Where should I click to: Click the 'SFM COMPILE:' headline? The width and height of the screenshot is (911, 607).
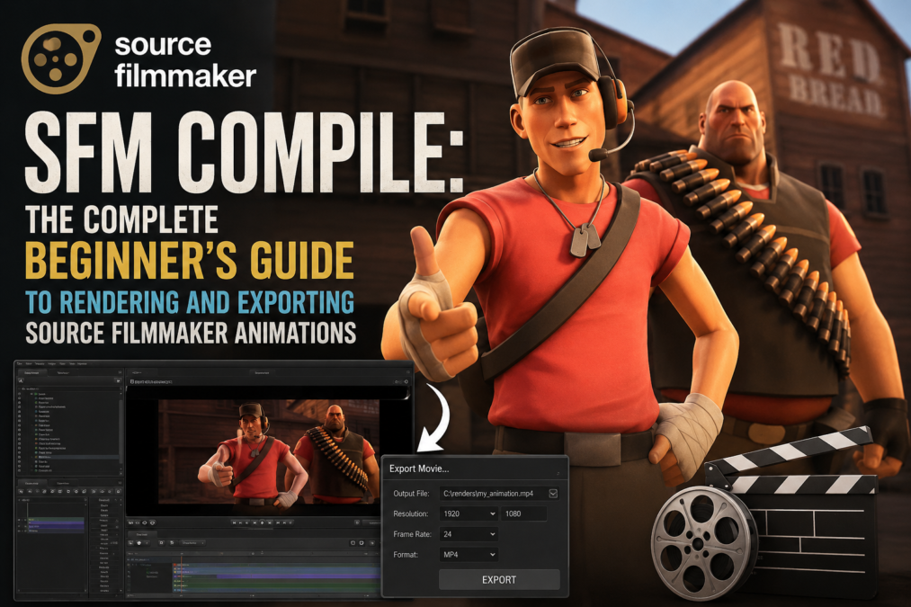(x=244, y=152)
